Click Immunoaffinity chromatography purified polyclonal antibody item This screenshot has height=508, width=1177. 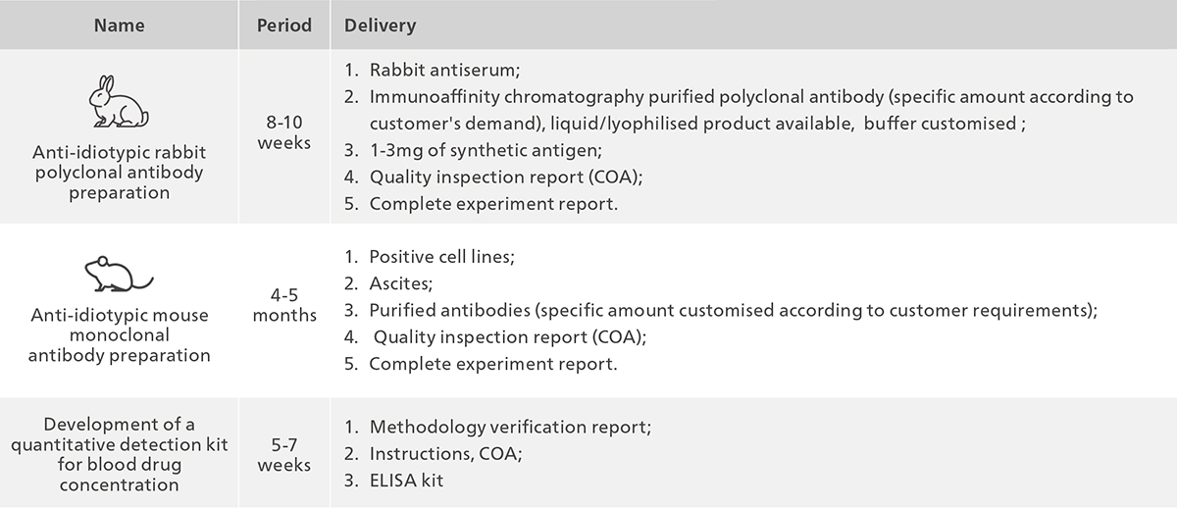[x=739, y=111]
